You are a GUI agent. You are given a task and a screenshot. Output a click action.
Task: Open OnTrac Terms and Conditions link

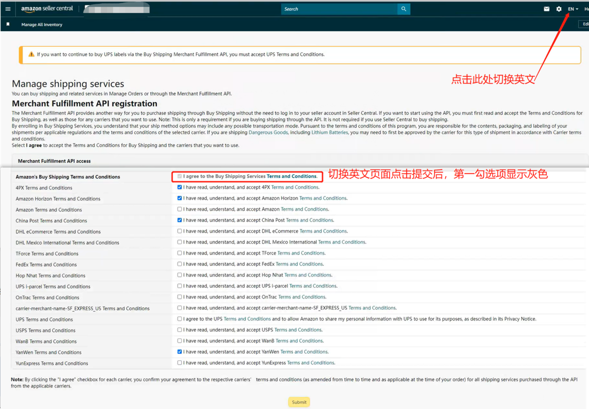302,297
